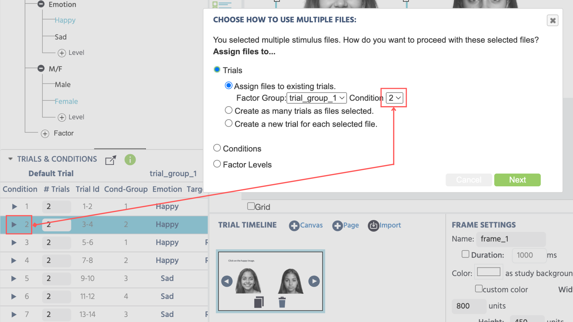This screenshot has width=573, height=322.
Task: Select the Factor Levels radio button
Action: (217, 164)
